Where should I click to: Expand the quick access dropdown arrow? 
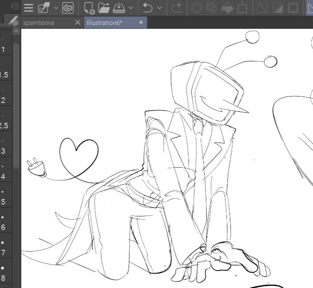pos(56,8)
